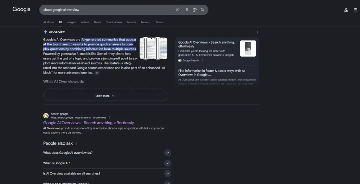This screenshot has height=184, width=360.
Task: Expand "What is Google AI?" question
Action: [x=107, y=163]
